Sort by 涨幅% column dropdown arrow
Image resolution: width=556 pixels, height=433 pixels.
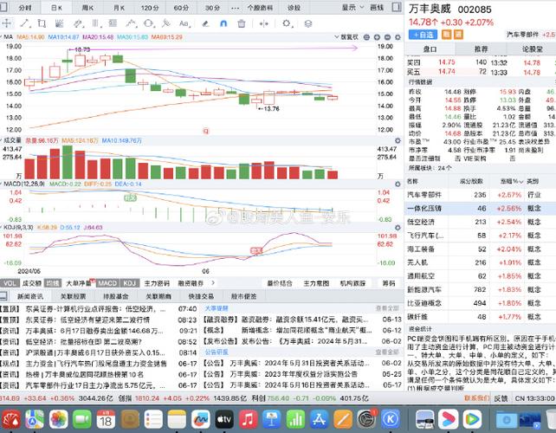[521, 182]
